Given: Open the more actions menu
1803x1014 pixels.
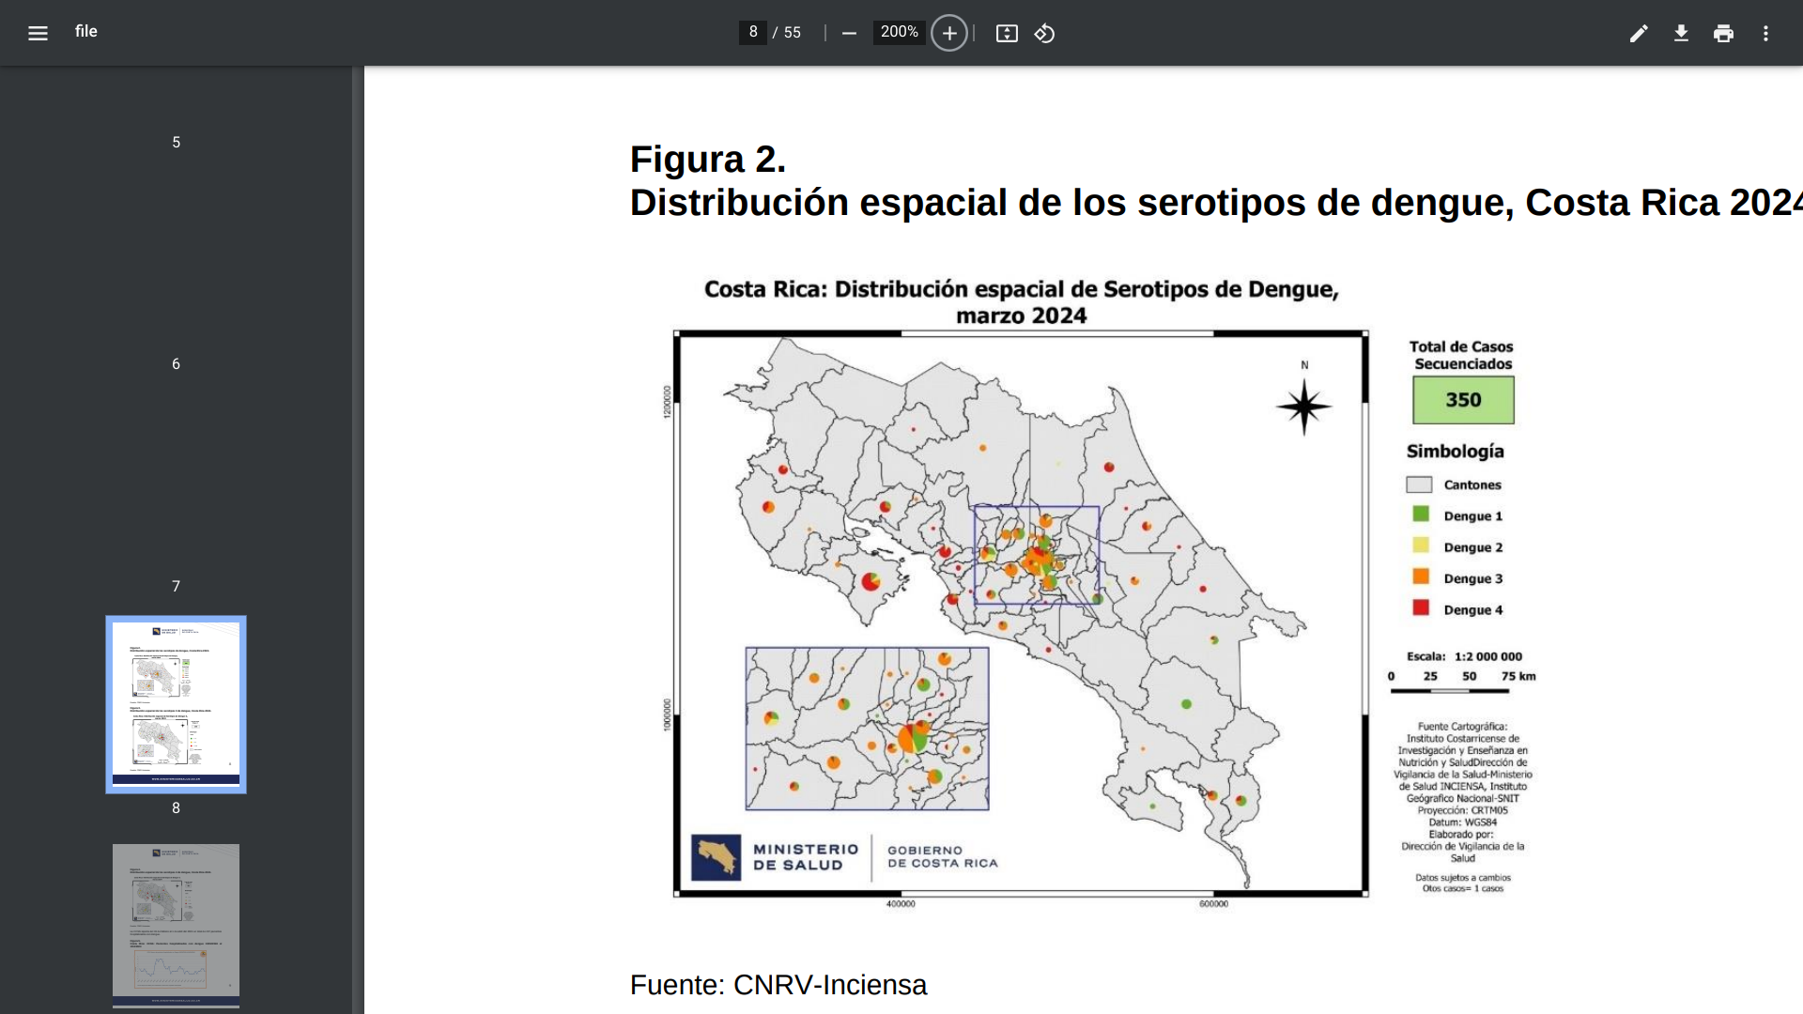Looking at the screenshot, I should 1765,33.
